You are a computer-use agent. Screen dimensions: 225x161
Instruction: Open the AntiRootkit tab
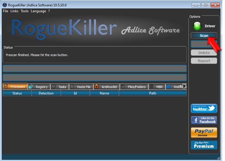[106, 86]
